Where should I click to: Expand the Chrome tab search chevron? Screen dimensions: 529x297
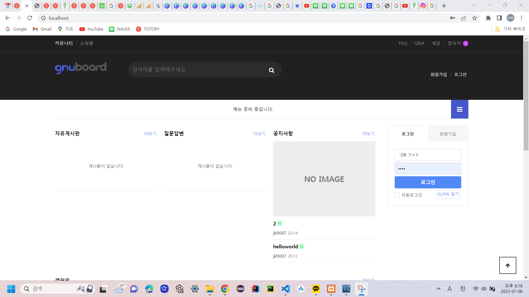tap(474, 5)
